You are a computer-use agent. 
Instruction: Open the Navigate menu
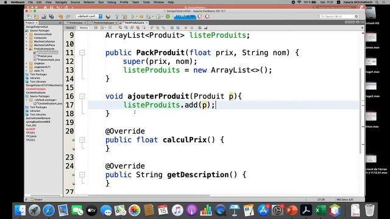[61, 2]
